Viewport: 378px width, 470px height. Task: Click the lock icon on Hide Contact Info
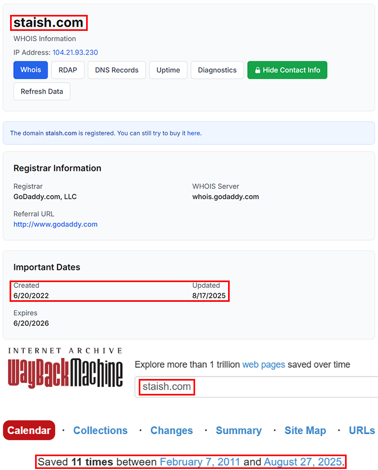[x=257, y=70]
